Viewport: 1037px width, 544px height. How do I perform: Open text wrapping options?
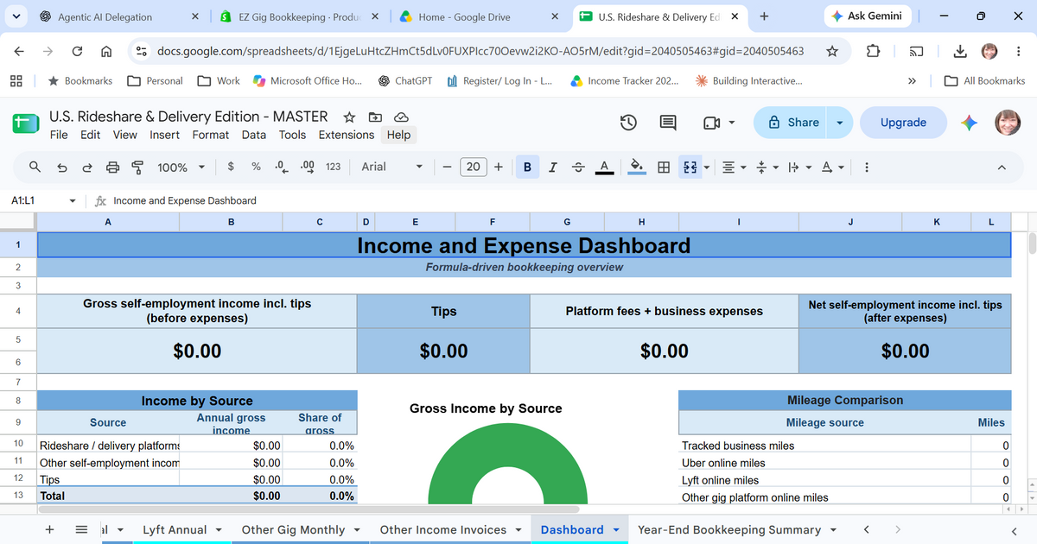798,168
